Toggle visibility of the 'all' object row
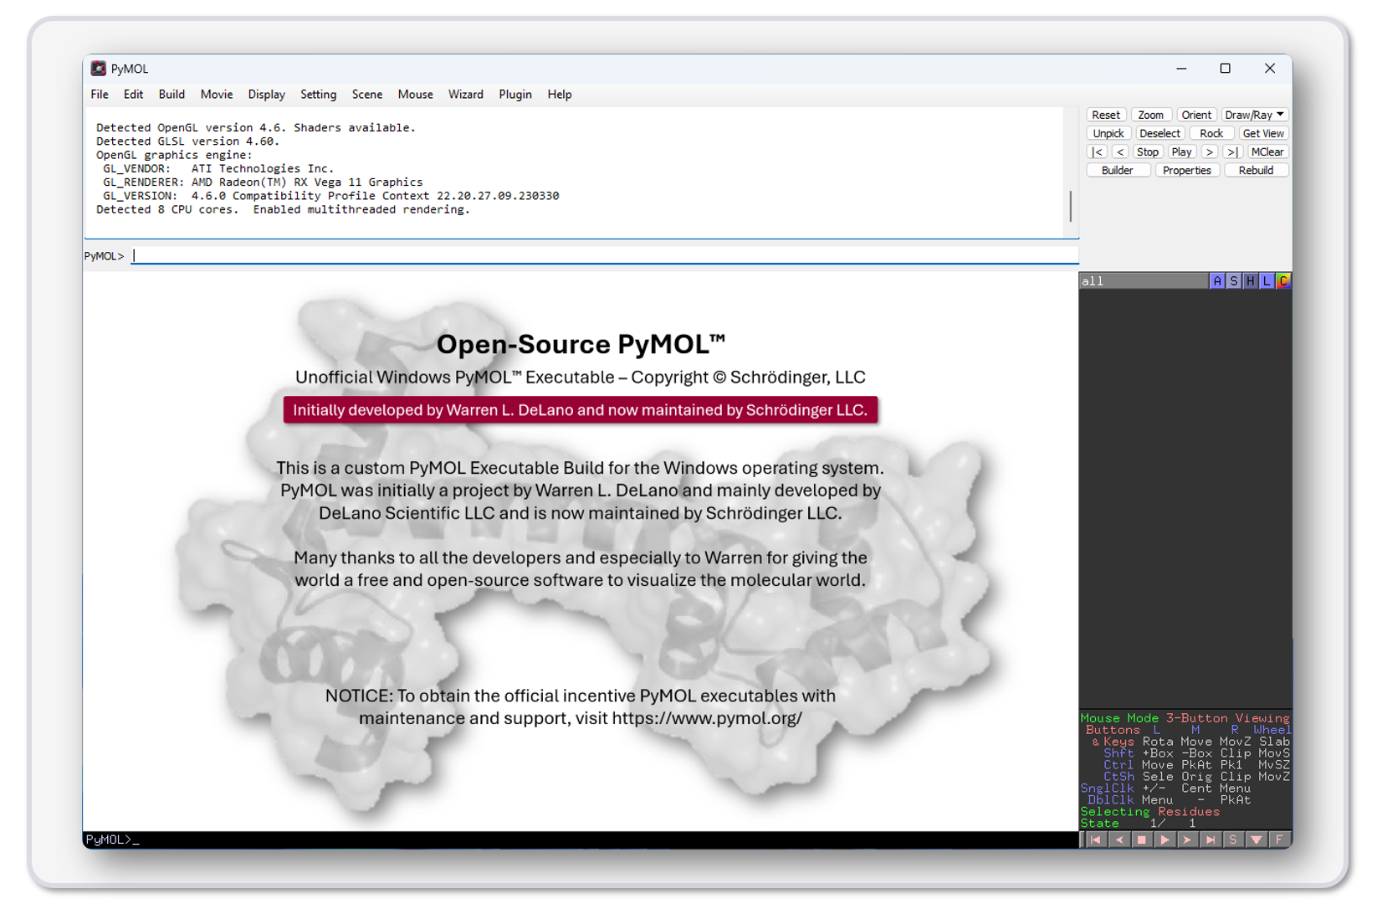Viewport: 1377px width, 904px height. [1143, 281]
